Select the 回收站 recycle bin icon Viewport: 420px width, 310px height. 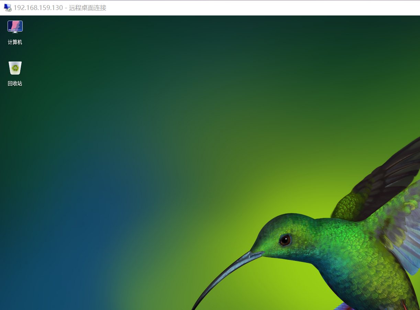pos(15,68)
